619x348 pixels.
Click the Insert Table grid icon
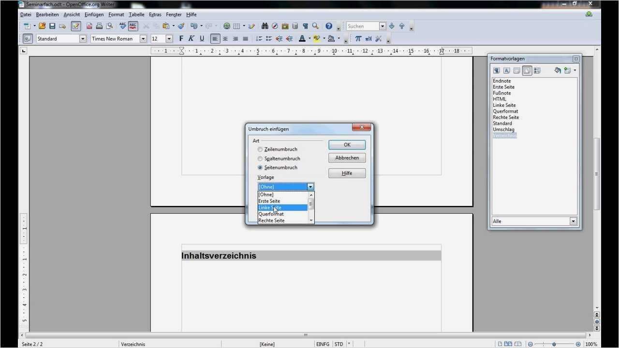[236, 26]
